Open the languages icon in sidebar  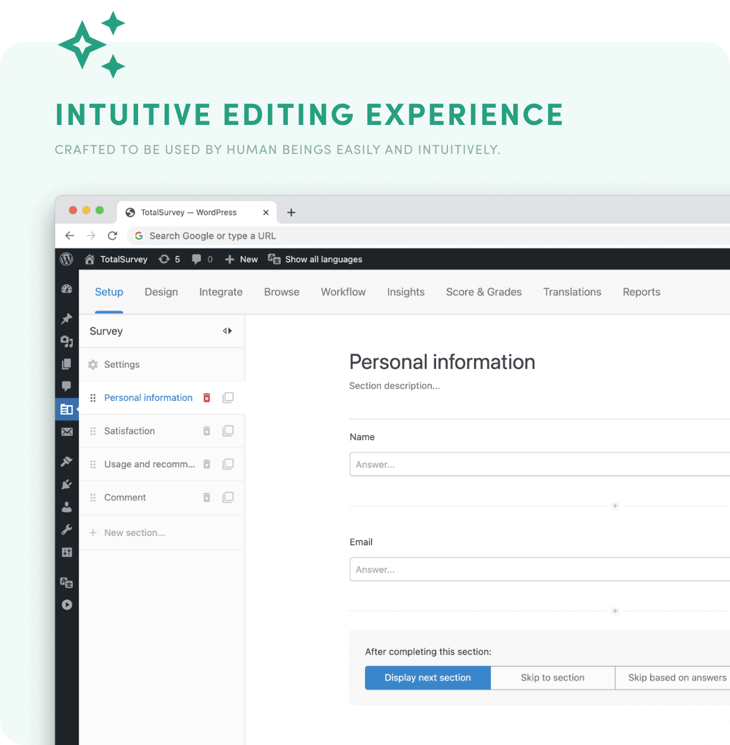(67, 582)
